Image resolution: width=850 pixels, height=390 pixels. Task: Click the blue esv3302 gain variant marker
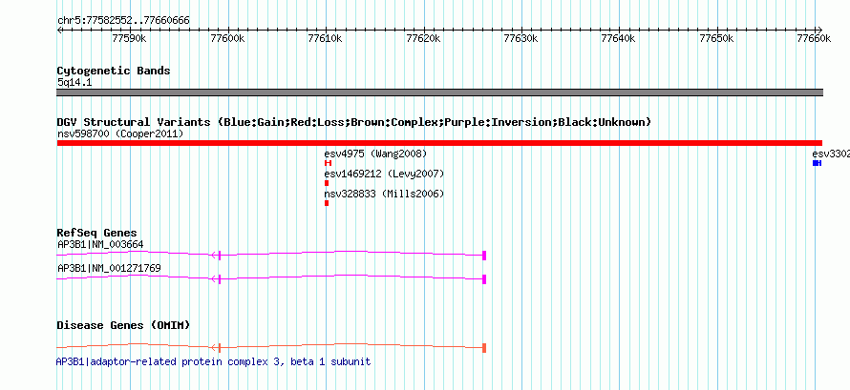(x=818, y=163)
